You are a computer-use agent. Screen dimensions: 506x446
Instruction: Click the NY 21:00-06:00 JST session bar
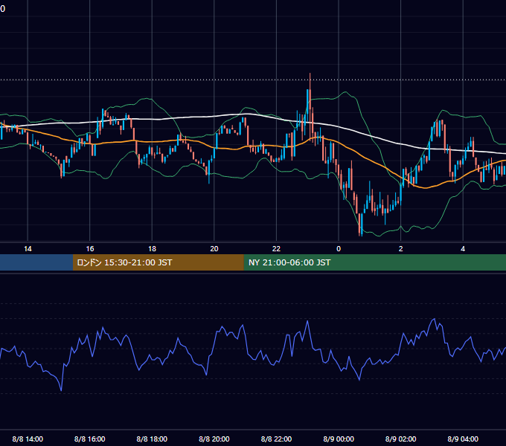coord(374,262)
